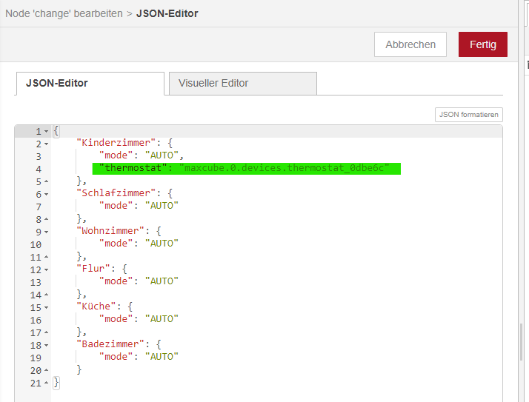The image size is (529, 402).
Task: Click fold end marker on line 8
Action: point(46,219)
